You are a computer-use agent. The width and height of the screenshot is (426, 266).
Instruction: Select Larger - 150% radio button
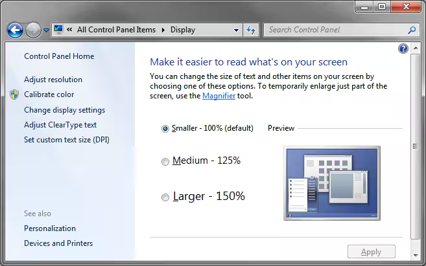tap(165, 197)
